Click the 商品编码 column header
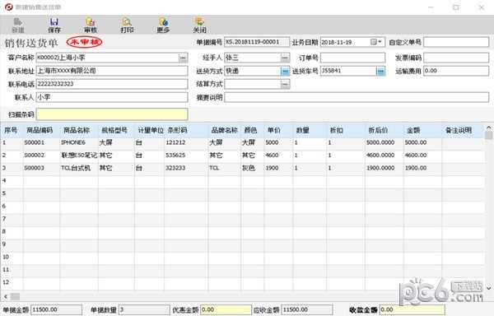This screenshot has height=316, width=494. (x=41, y=130)
